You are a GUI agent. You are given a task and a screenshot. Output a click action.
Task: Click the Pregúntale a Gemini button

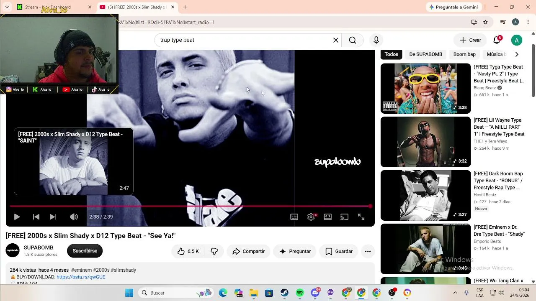(454, 7)
